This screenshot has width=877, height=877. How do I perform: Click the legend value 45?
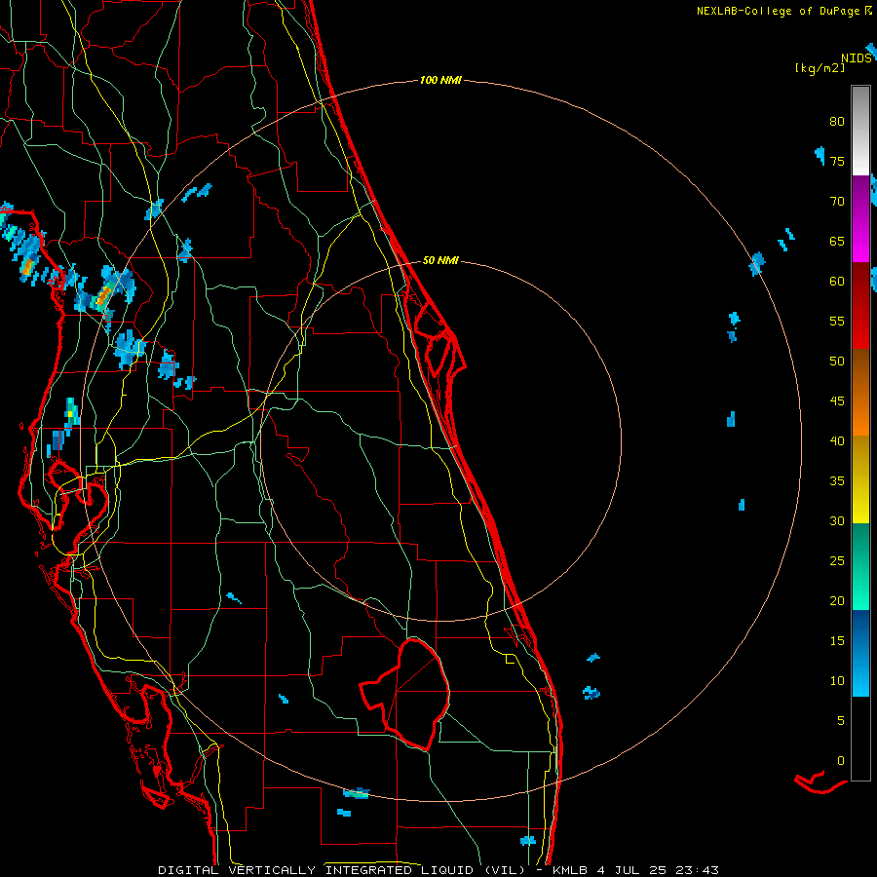coord(837,401)
